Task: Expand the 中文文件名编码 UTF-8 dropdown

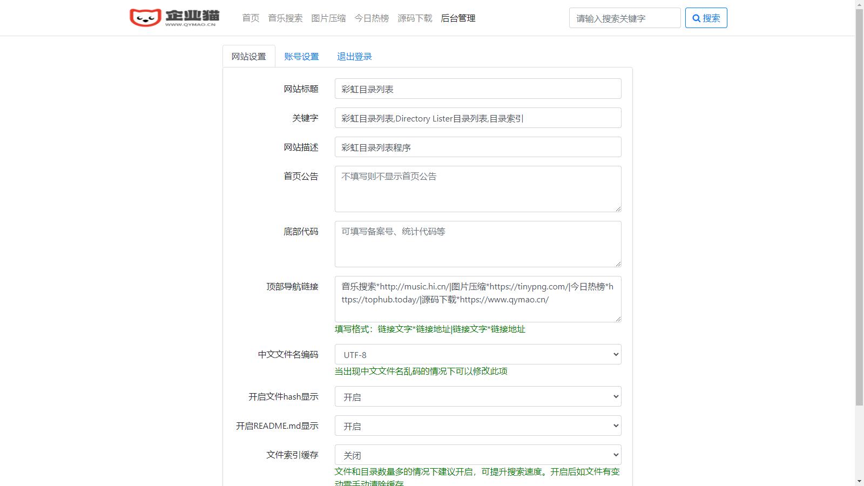Action: pyautogui.click(x=477, y=355)
